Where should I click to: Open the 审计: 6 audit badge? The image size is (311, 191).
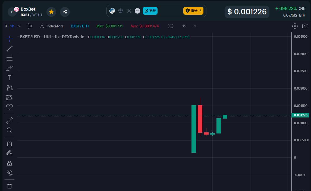pos(193,11)
